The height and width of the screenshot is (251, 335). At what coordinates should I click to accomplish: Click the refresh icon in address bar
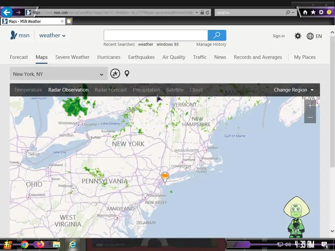point(207,13)
